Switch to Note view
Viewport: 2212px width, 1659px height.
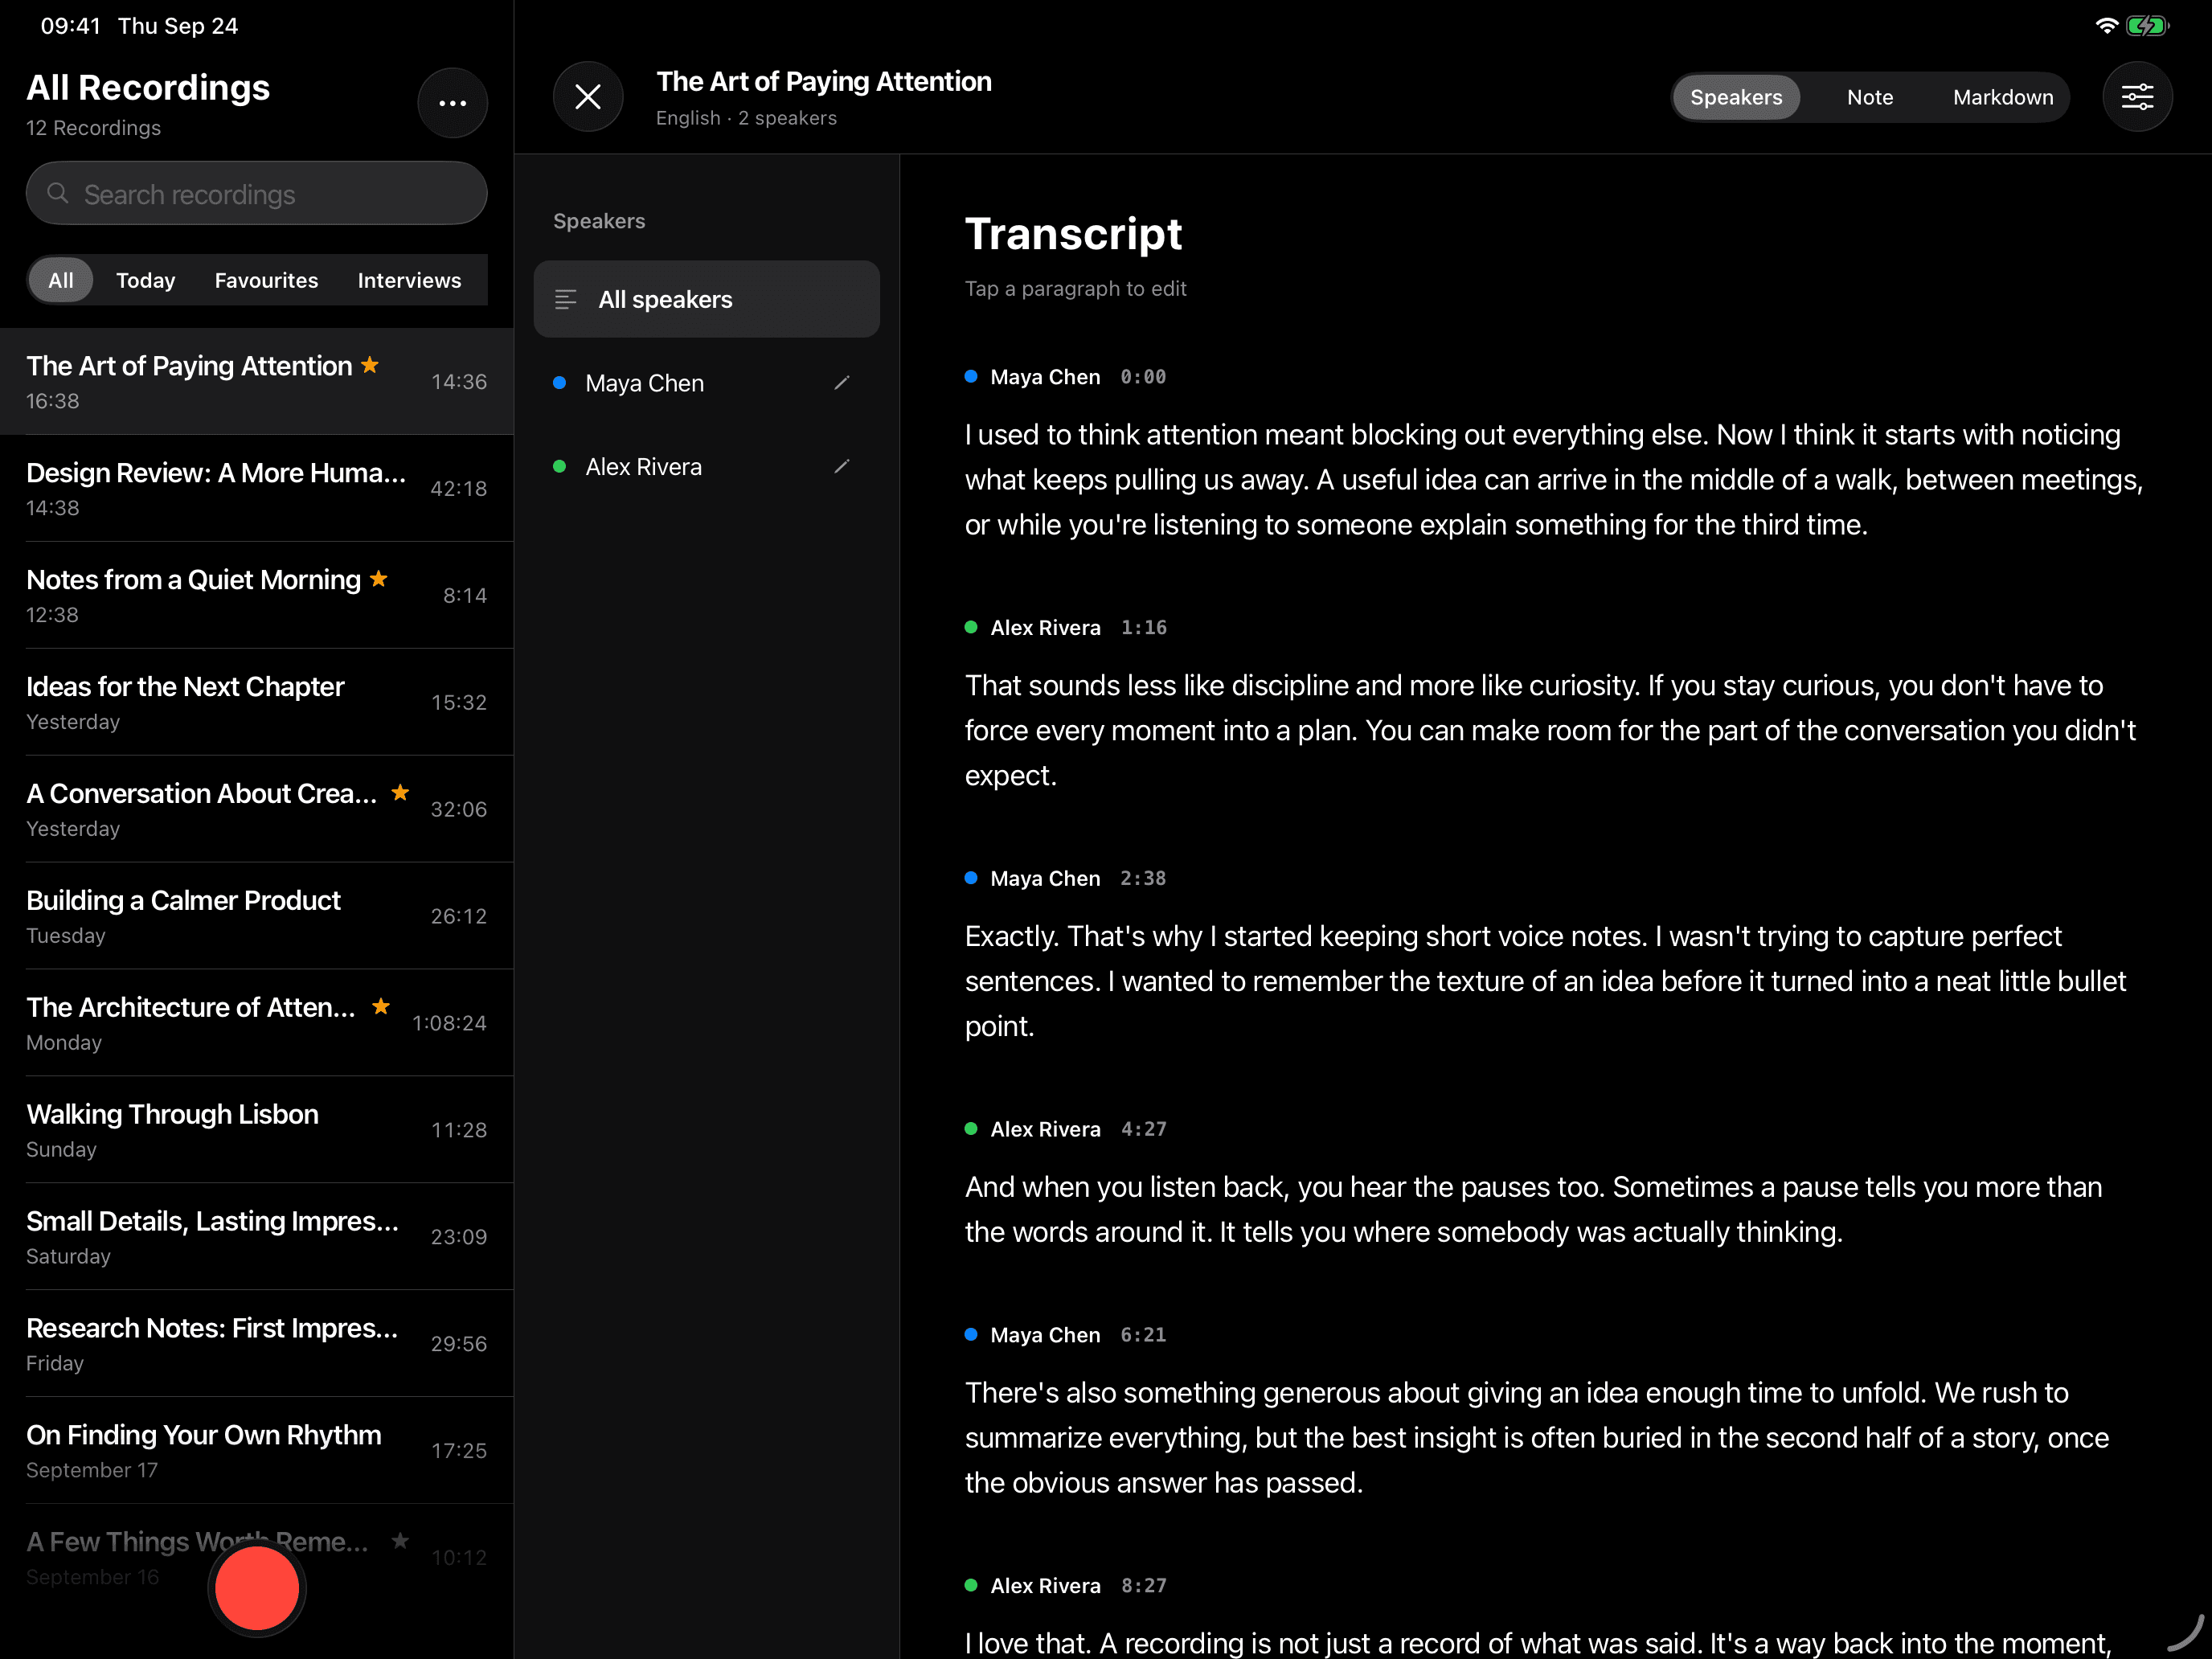tap(1870, 97)
